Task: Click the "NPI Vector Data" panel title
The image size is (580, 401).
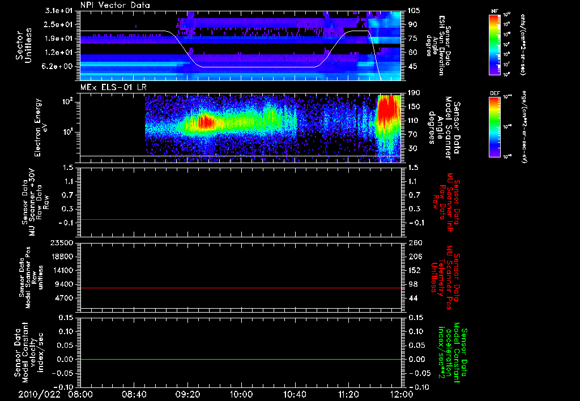Action: coord(115,5)
